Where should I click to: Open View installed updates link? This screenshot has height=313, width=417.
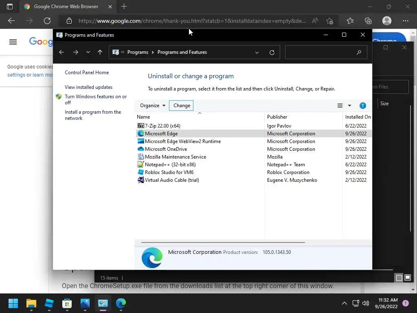click(x=88, y=87)
